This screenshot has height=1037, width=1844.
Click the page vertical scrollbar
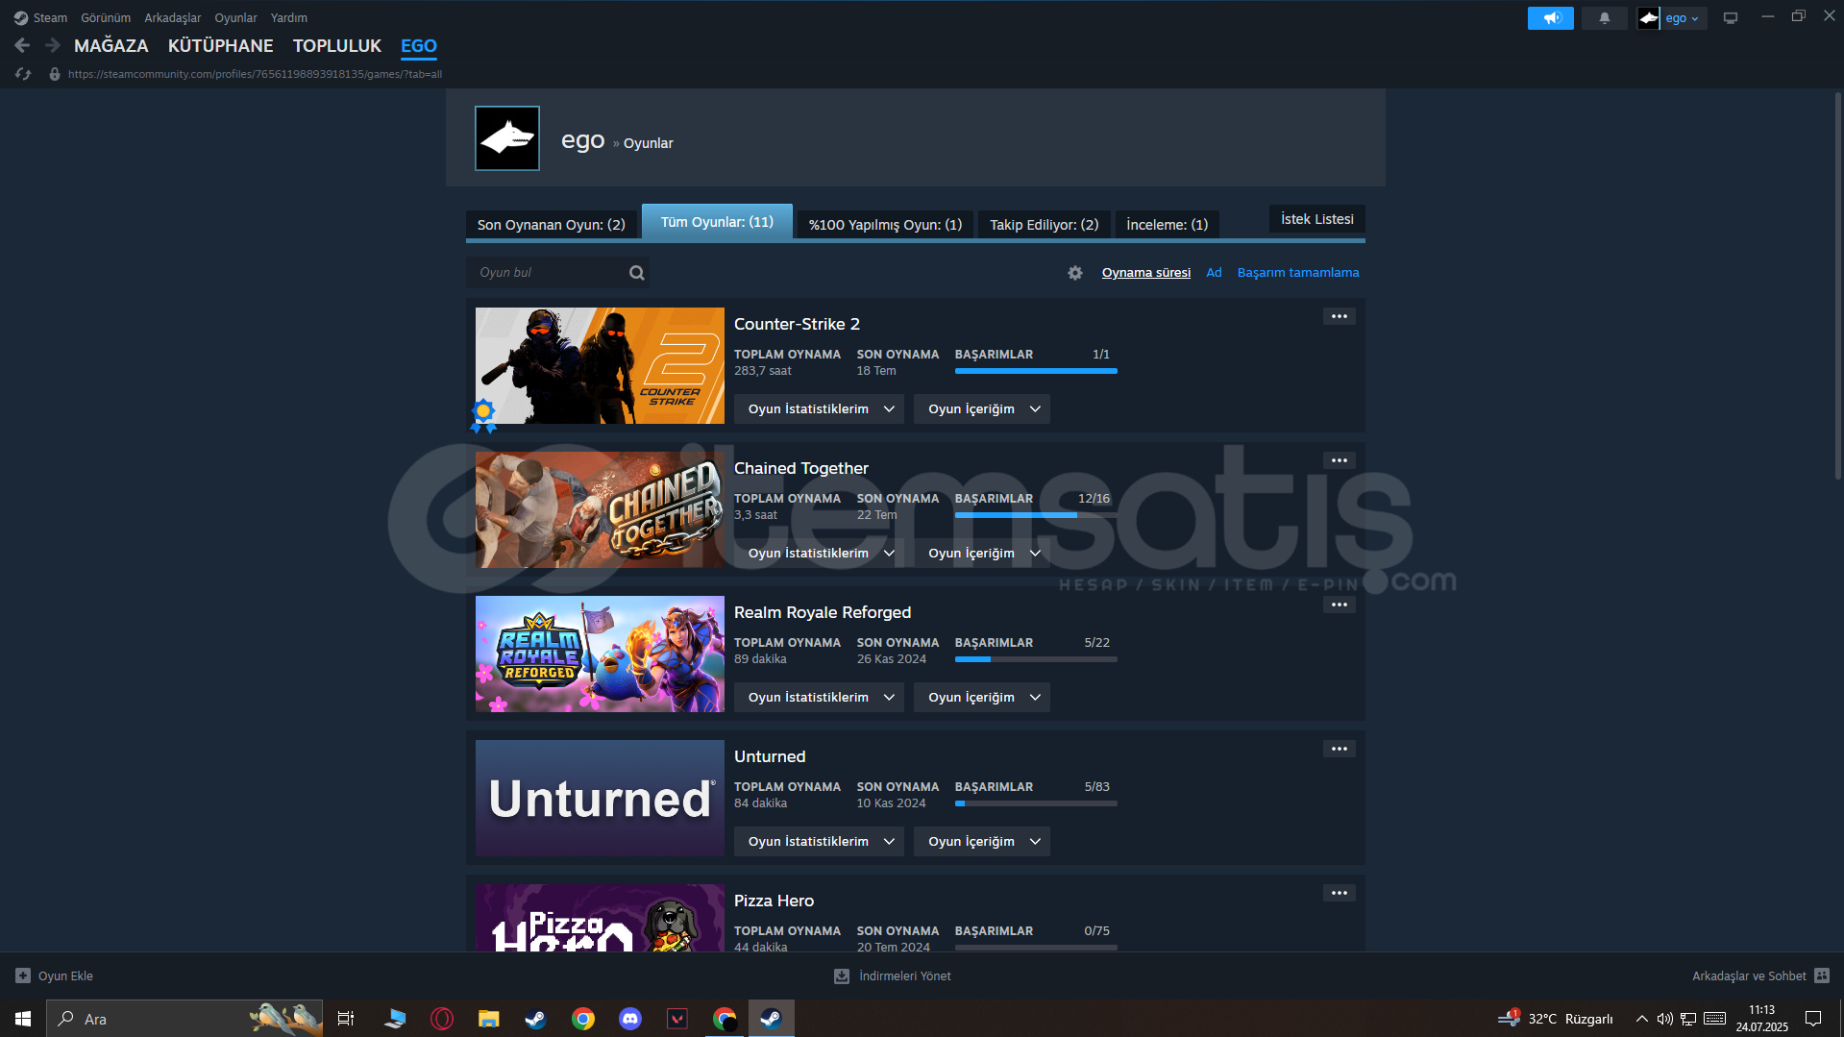(1838, 288)
